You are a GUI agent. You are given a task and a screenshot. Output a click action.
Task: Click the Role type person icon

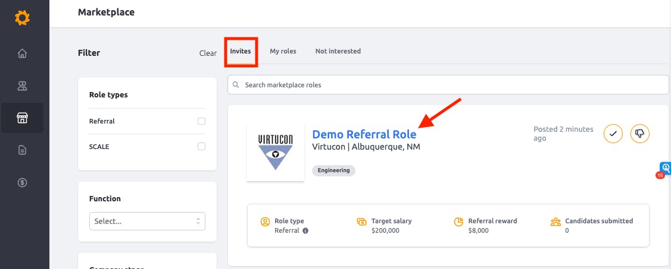[x=266, y=221]
